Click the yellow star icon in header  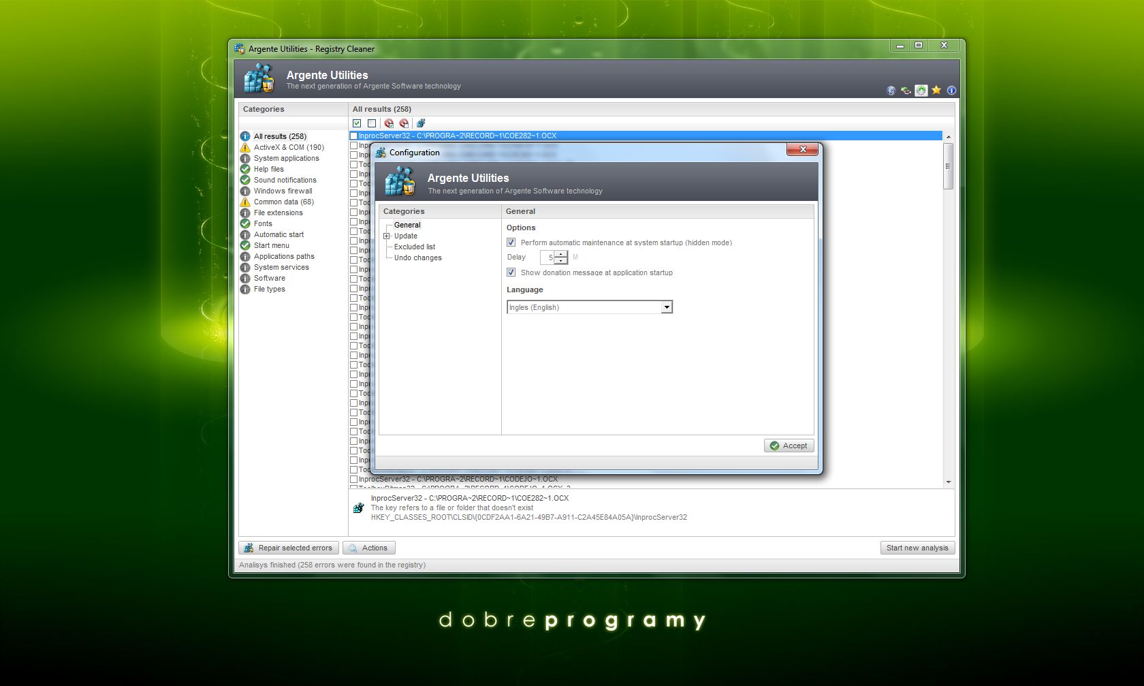coord(937,90)
